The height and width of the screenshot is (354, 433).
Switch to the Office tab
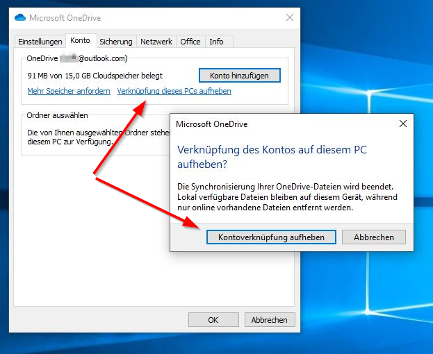(x=190, y=42)
